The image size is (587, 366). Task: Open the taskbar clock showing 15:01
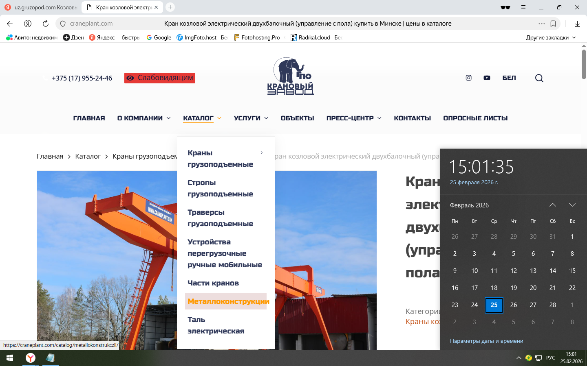572,358
